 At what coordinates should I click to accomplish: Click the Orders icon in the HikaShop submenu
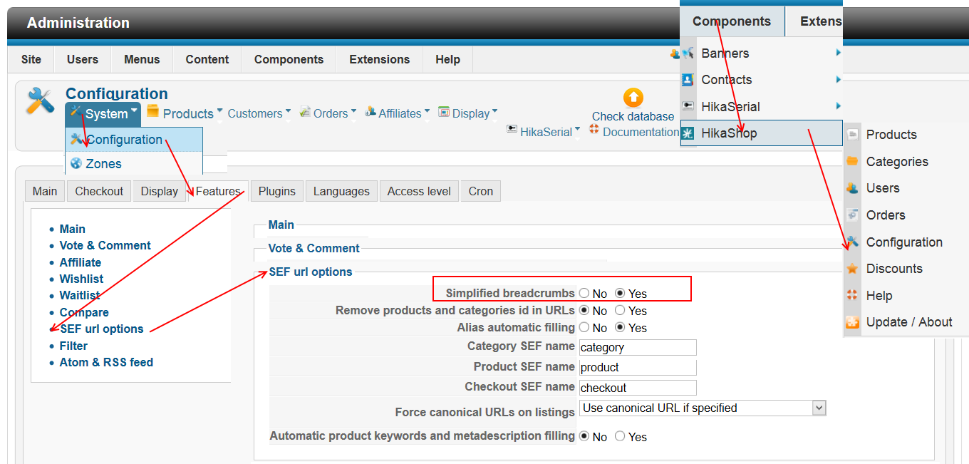pos(852,215)
